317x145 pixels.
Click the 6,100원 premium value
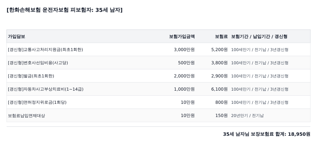(219, 89)
